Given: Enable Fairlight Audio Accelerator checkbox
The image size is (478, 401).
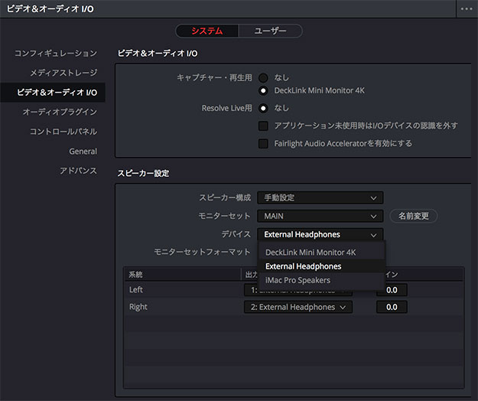Looking at the screenshot, I should [x=263, y=143].
